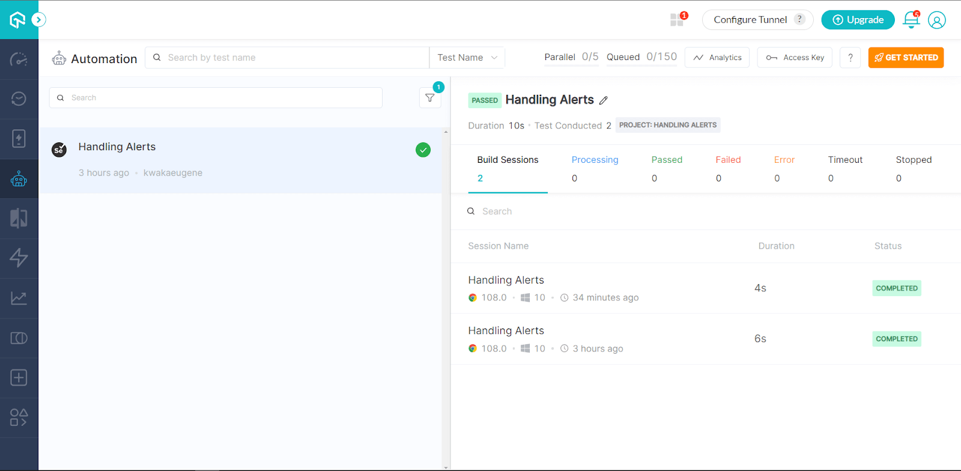
Task: Click Chrome icon in 34 minutes ago session
Action: [x=473, y=297]
